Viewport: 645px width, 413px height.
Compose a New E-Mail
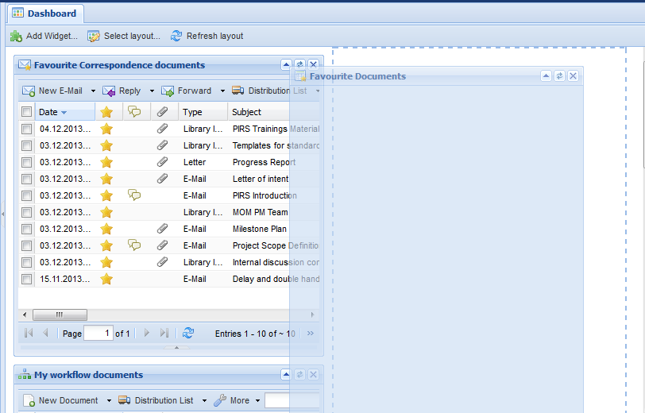(x=52, y=91)
